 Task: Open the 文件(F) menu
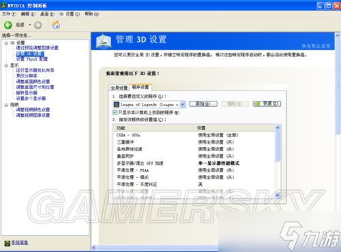(x=9, y=14)
